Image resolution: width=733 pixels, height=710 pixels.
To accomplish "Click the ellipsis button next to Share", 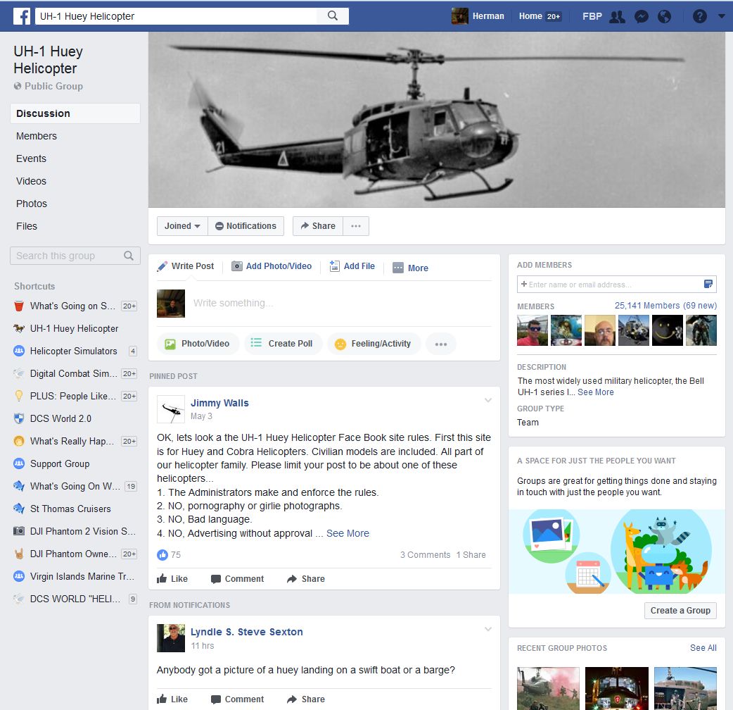I will point(356,226).
